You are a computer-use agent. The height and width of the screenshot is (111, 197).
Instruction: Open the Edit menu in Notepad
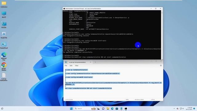pyautogui.click(x=71, y=66)
